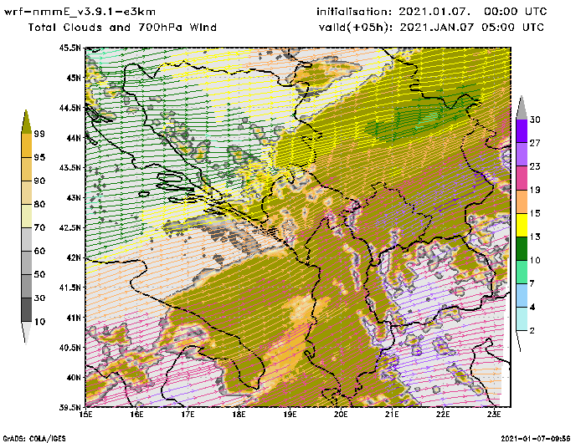Image resolution: width=586 pixels, height=443 pixels.
Task: Click the 21E longitude label
Action: [392, 414]
